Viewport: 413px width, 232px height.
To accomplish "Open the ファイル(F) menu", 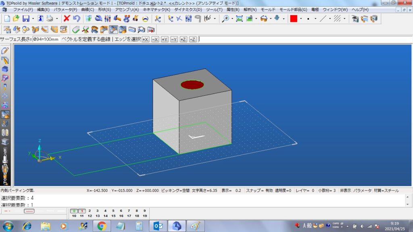I will (23, 10).
